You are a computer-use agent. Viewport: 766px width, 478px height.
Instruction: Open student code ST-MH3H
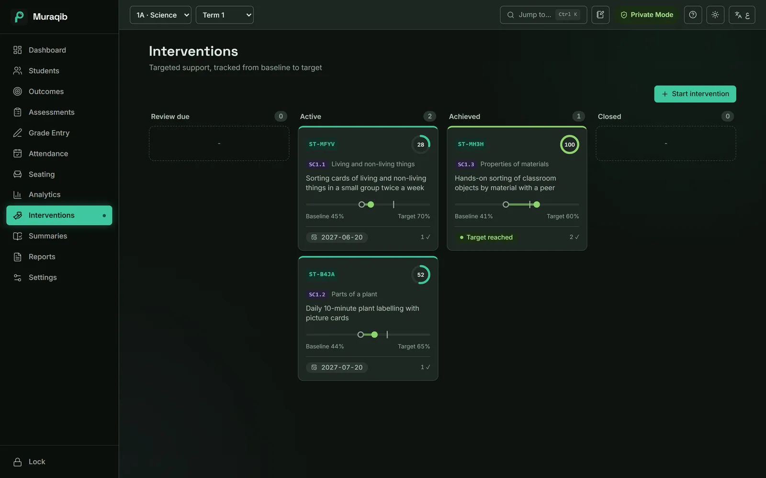click(x=471, y=144)
